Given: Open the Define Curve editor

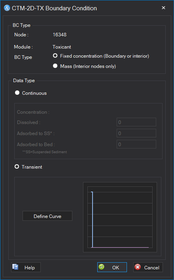Looking at the screenshot, I should [47, 216].
